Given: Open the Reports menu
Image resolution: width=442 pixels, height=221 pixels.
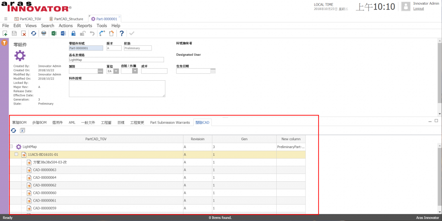Looking at the screenshot, I should coord(85,25).
